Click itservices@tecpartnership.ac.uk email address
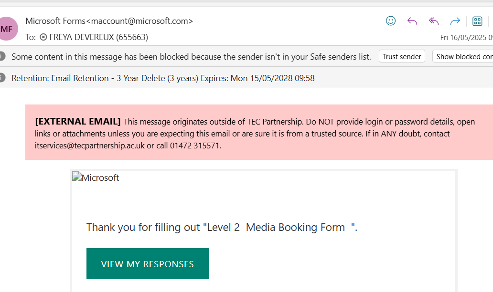 (90, 146)
